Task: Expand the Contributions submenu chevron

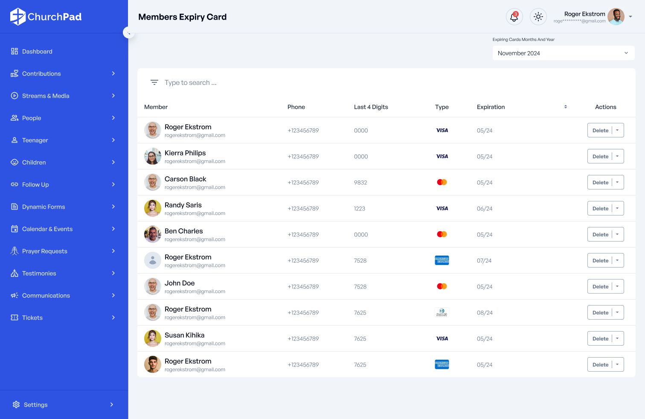Action: point(113,73)
